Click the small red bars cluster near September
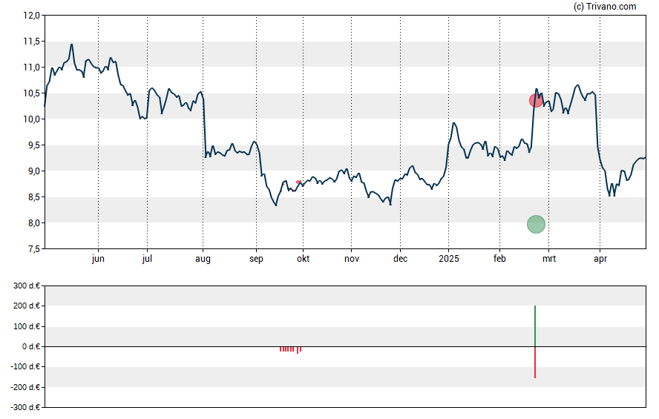 290,349
